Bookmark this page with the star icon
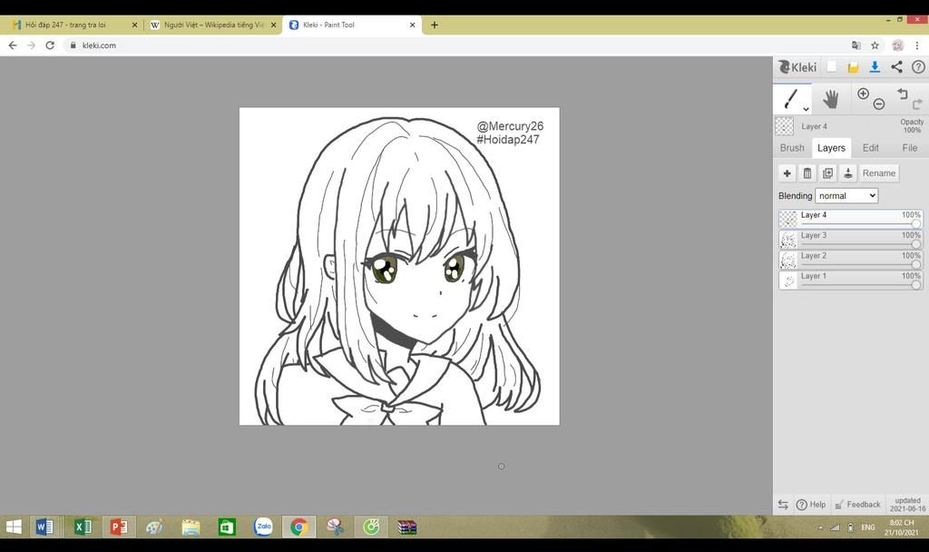 [875, 45]
